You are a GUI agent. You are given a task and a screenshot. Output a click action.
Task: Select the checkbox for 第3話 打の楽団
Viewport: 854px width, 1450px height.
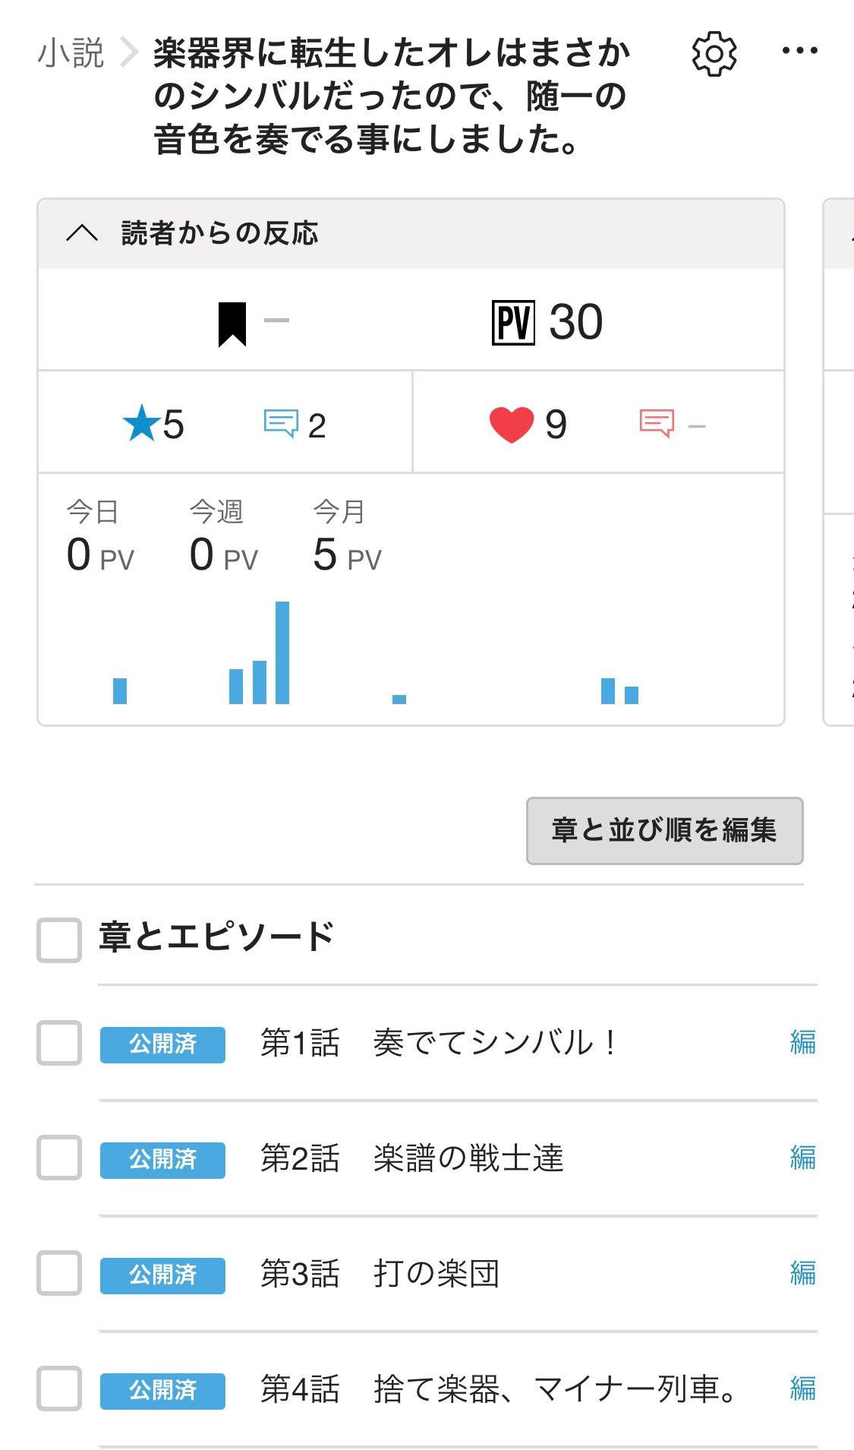[x=59, y=1274]
